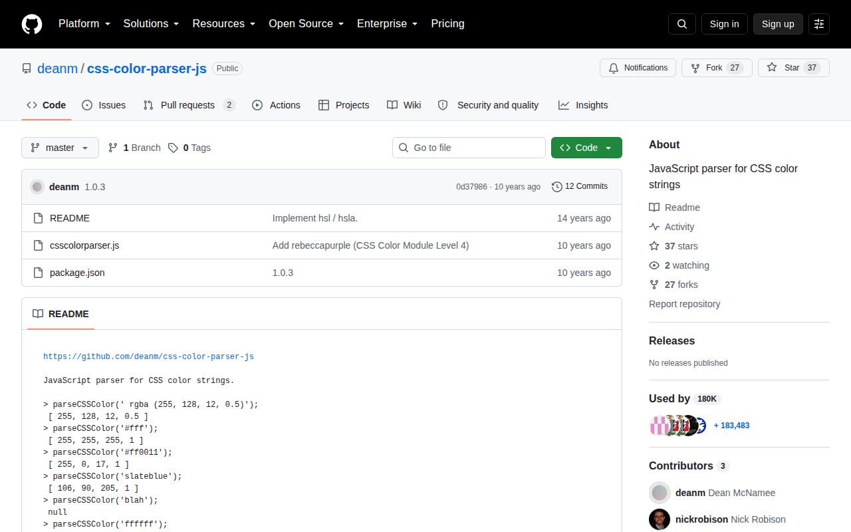Open contributor deanm Dean McNamee
The height and width of the screenshot is (532, 851).
[x=725, y=493]
